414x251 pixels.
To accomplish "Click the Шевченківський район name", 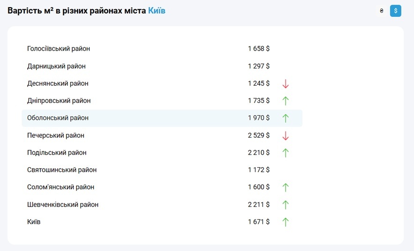I will pyautogui.click(x=63, y=205).
